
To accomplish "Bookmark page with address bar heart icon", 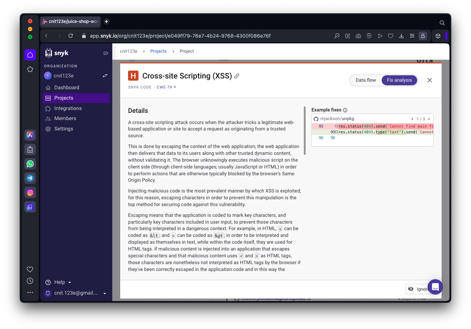I will 391,36.
